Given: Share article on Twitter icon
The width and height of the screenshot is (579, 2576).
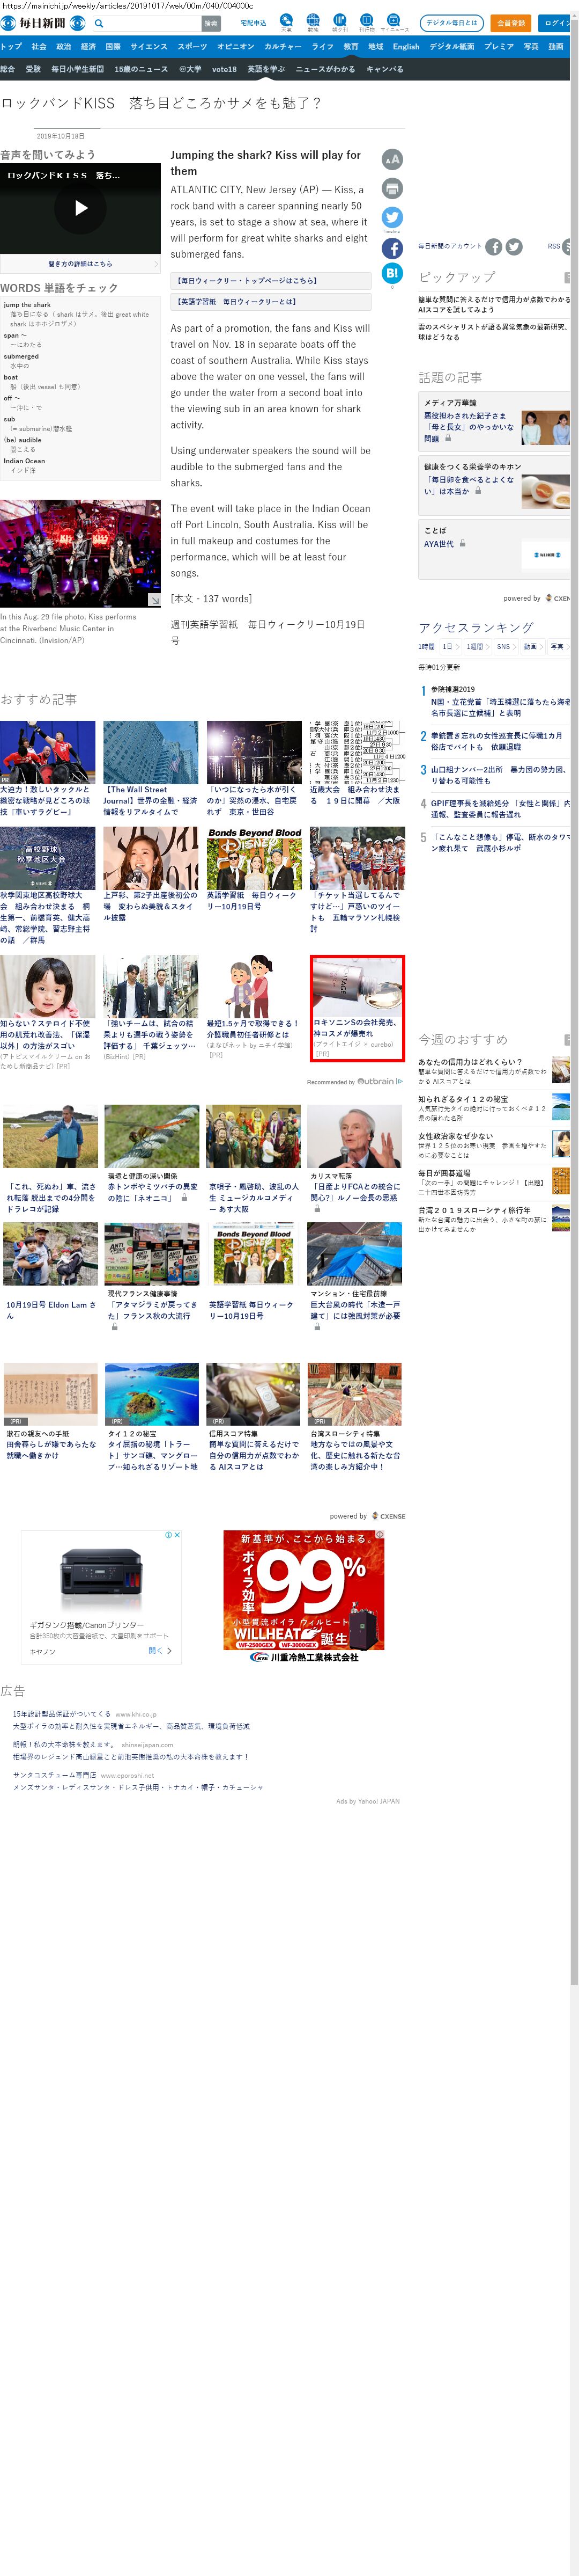Looking at the screenshot, I should tap(392, 217).
